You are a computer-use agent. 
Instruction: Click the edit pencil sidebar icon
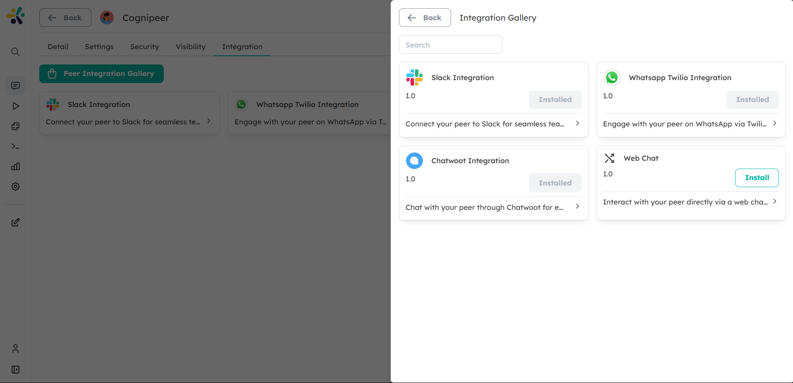coord(15,223)
